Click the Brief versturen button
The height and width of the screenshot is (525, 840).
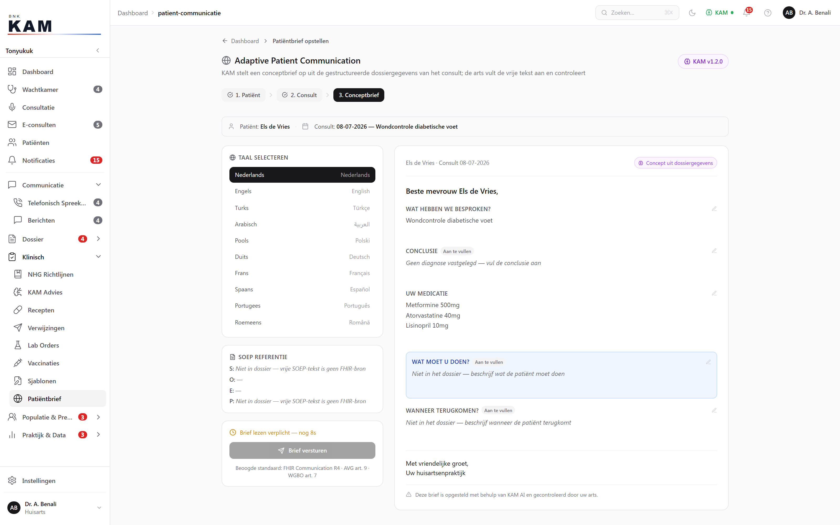(302, 450)
